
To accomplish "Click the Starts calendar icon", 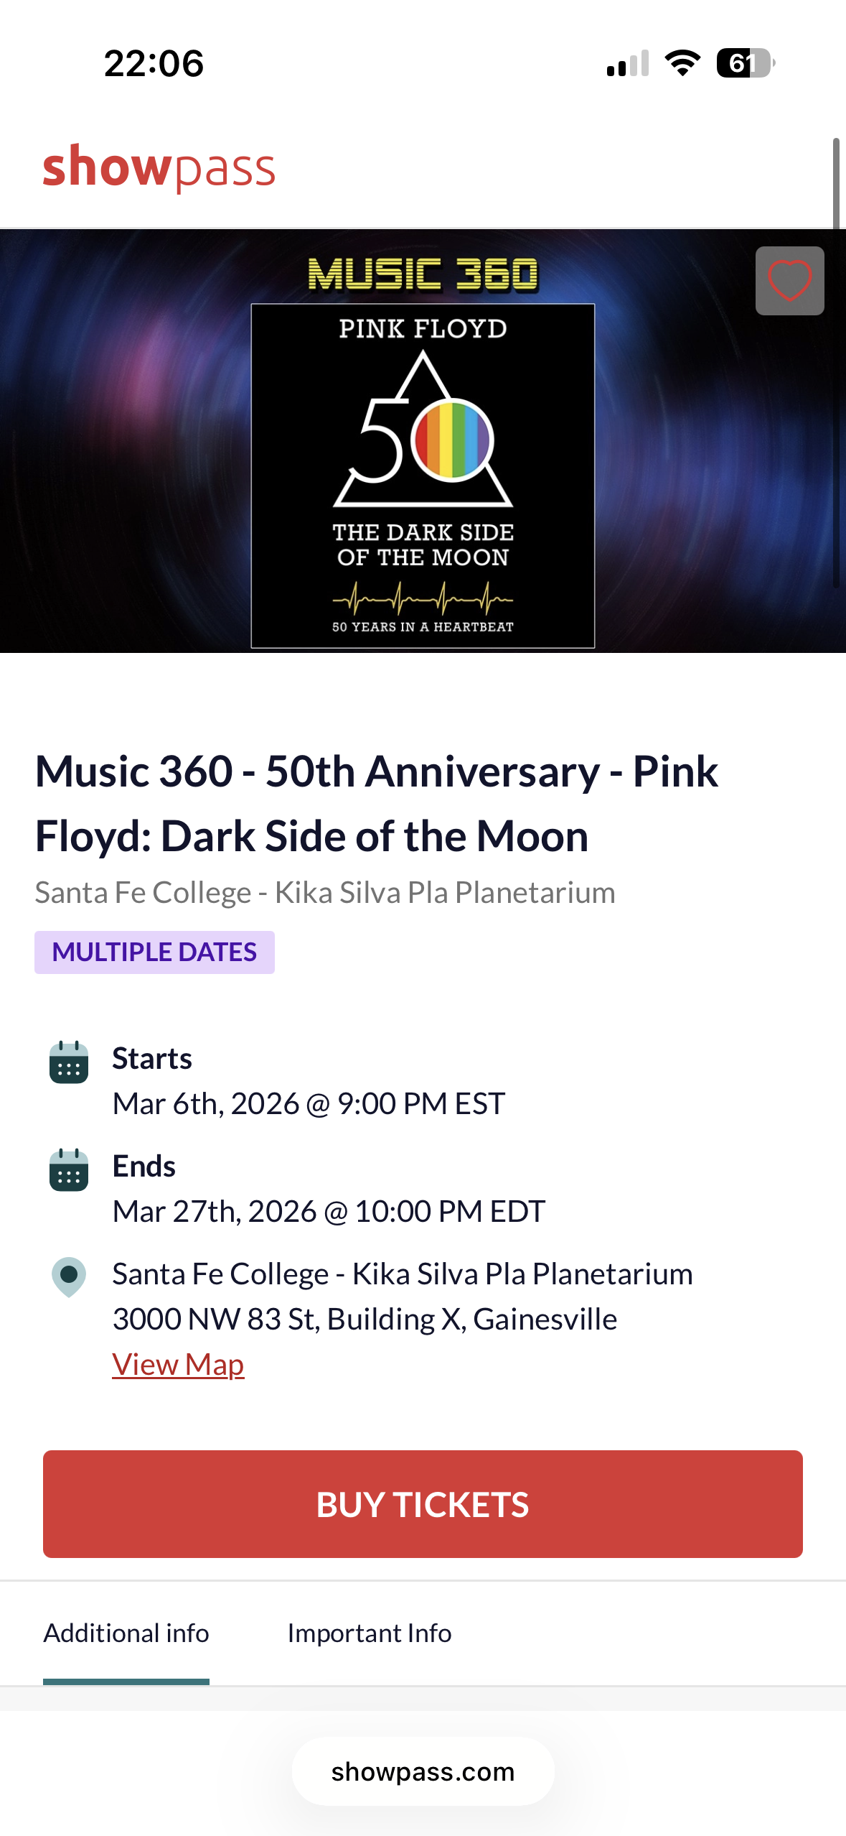I will pos(69,1062).
